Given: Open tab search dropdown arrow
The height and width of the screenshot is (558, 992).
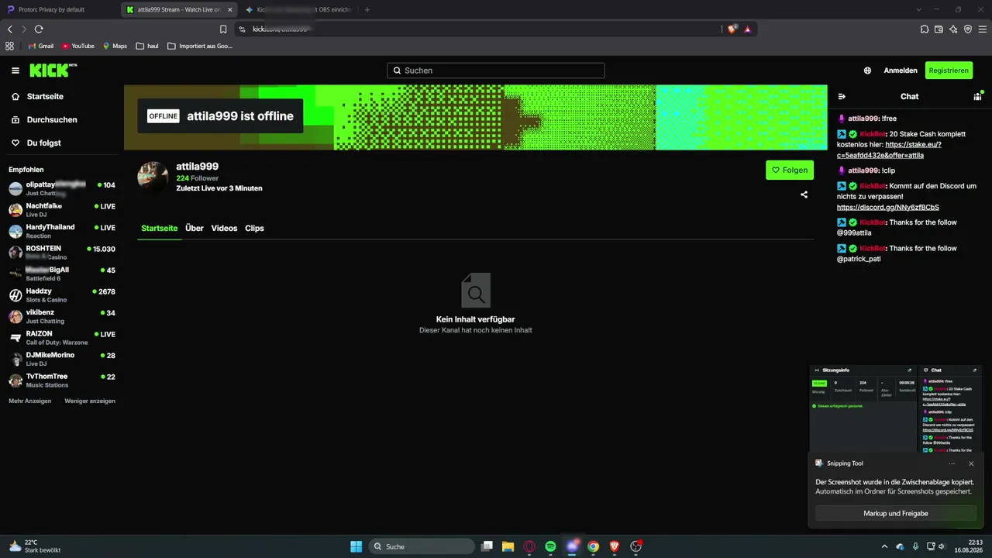Looking at the screenshot, I should 918,10.
